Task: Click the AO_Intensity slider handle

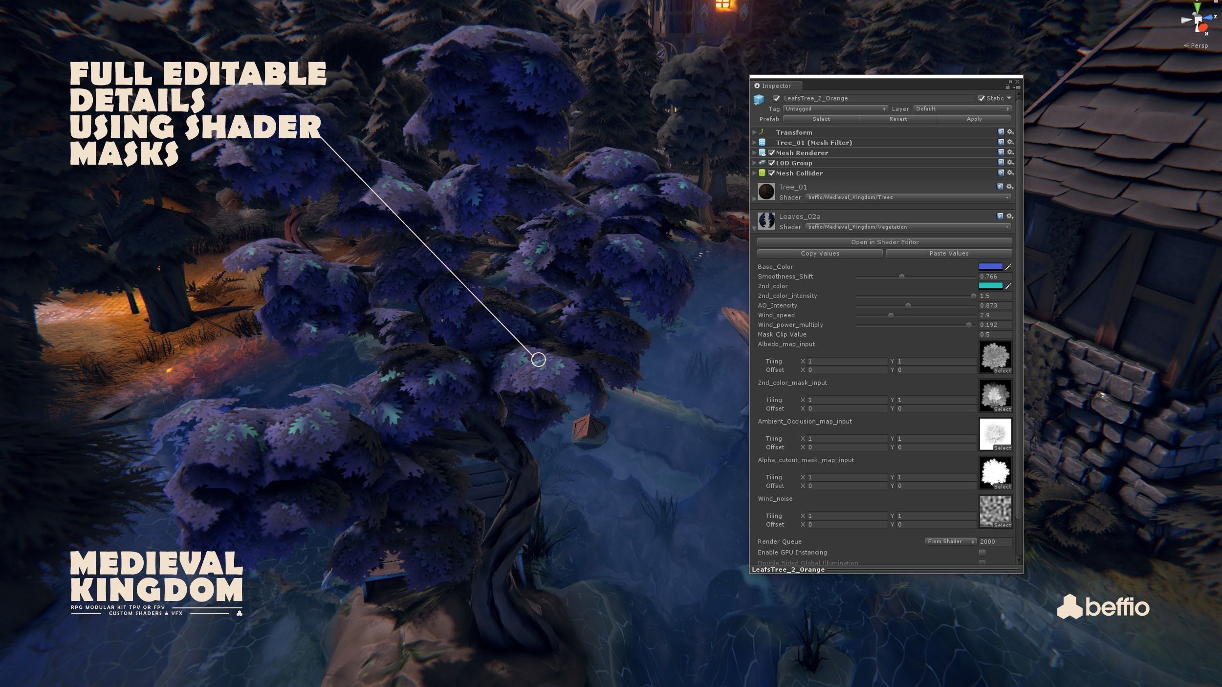Action: coord(908,306)
